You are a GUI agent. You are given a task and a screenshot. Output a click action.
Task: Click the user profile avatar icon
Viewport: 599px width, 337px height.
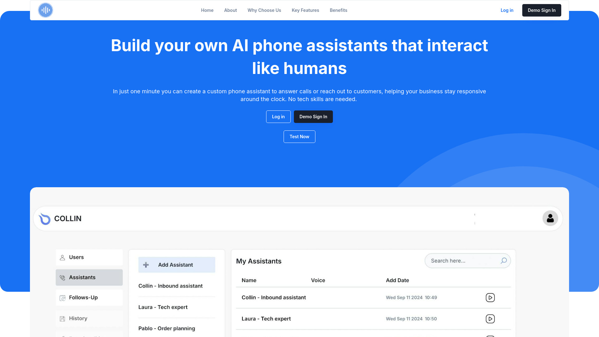pyautogui.click(x=550, y=218)
